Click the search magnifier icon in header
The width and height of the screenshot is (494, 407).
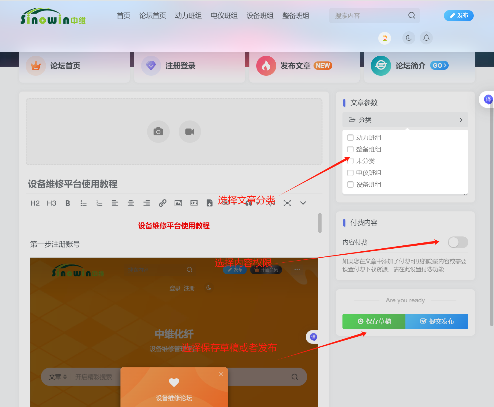point(412,16)
